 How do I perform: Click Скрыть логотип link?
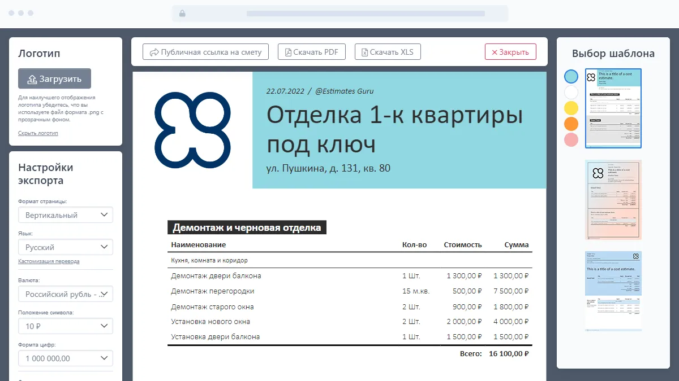tap(38, 133)
